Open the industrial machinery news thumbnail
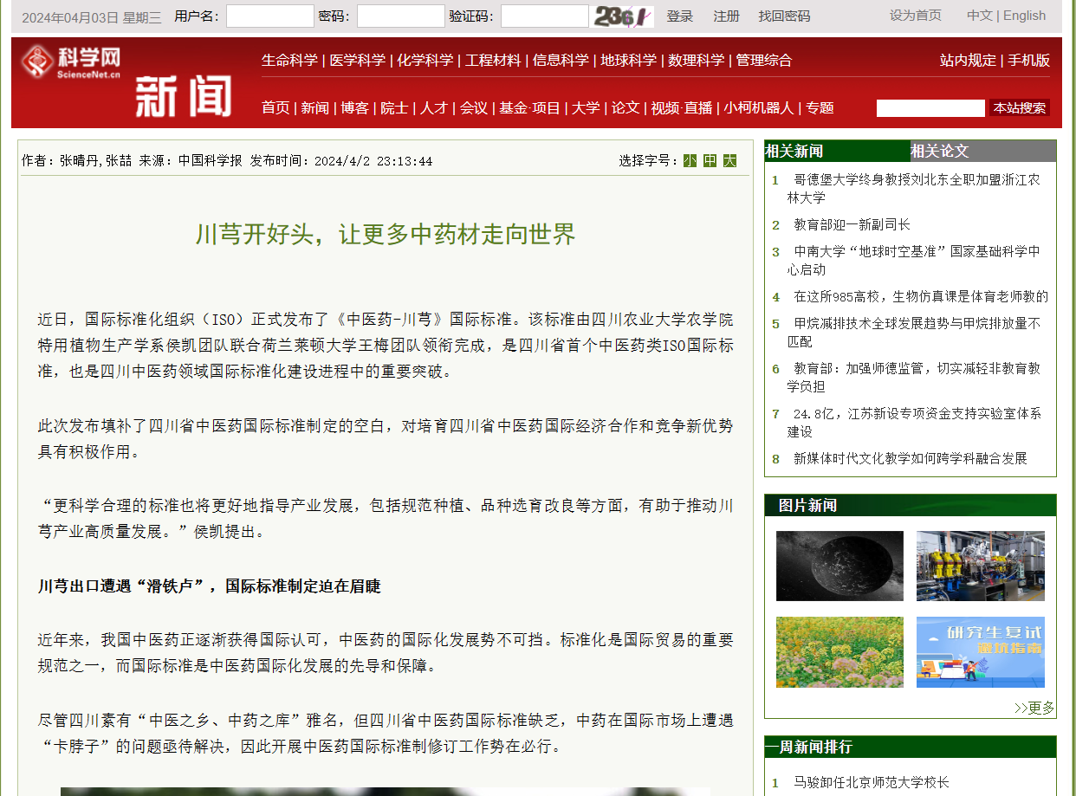The height and width of the screenshot is (796, 1076). pyautogui.click(x=980, y=566)
